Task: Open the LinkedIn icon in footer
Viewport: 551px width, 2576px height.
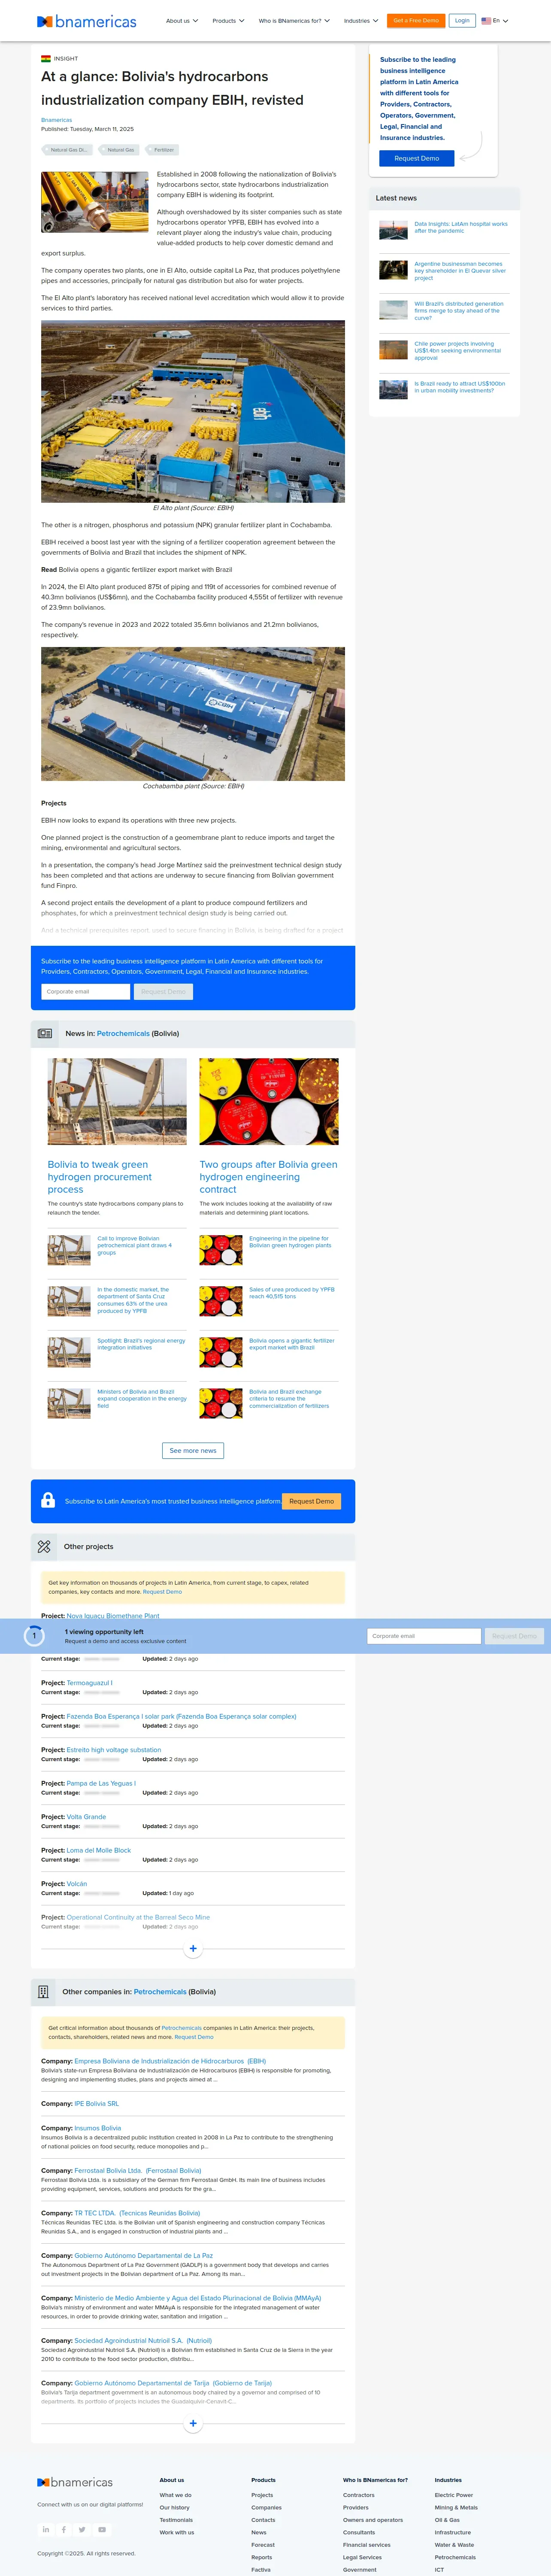Action: 46,2529
